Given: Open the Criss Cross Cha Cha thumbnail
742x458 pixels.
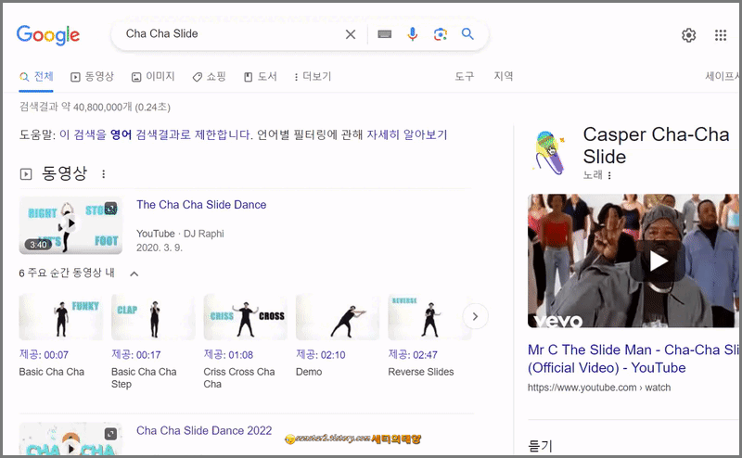Looking at the screenshot, I should (245, 316).
